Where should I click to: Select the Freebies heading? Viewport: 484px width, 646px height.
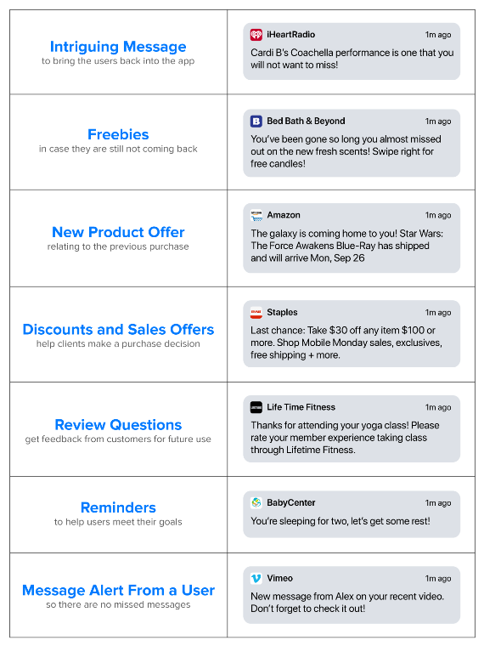click(x=118, y=134)
